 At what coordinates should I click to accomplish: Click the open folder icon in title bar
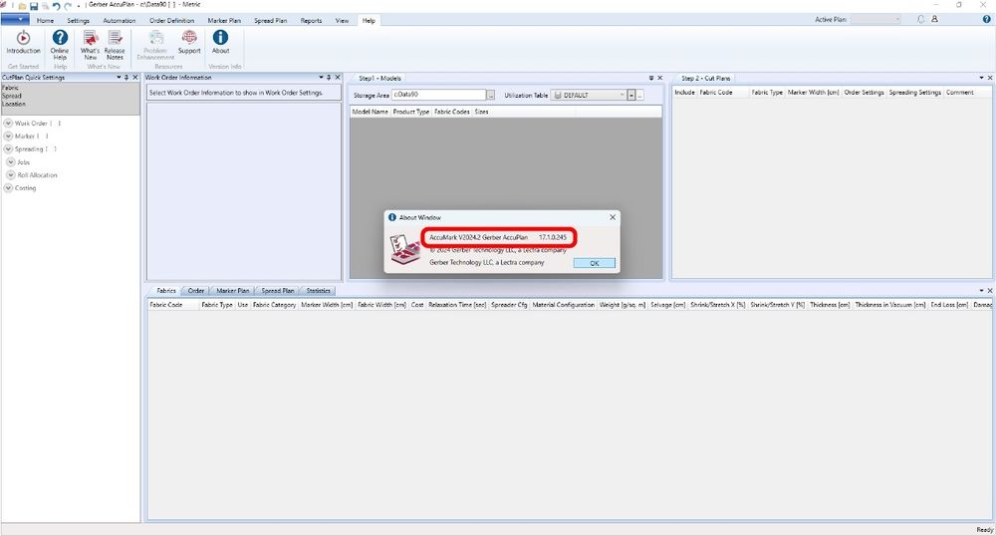point(22,6)
